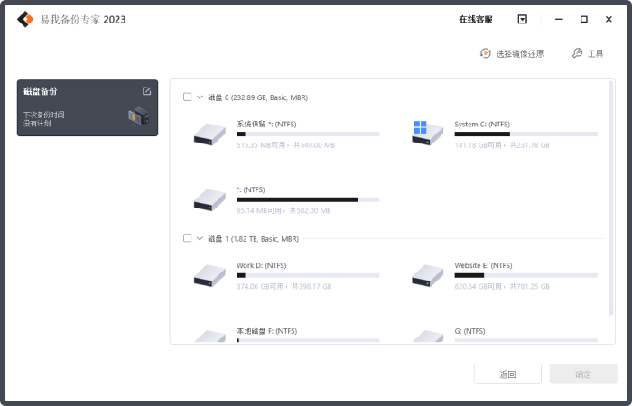The height and width of the screenshot is (406, 632).
Task: Select the System C: partition Windows drive icon
Action: (427, 134)
